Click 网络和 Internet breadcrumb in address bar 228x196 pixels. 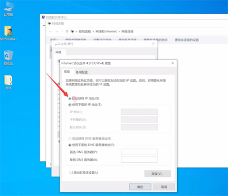[106, 31]
